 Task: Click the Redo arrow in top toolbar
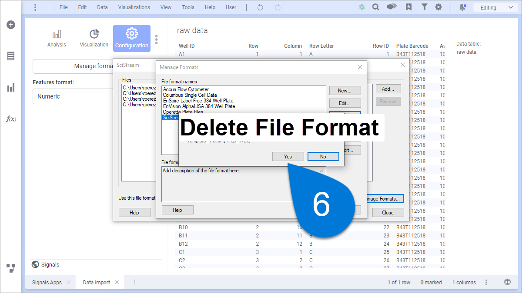[x=278, y=7]
